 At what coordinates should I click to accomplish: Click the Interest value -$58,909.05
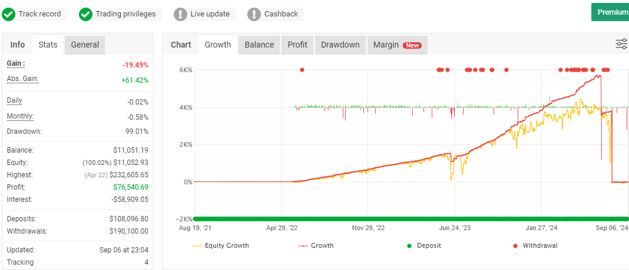click(130, 199)
